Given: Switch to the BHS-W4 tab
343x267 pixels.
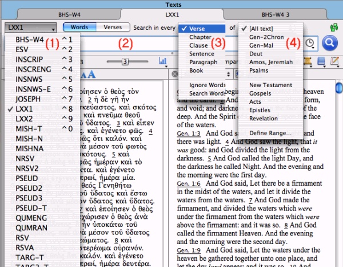Looking at the screenshot, I should [x=69, y=15].
